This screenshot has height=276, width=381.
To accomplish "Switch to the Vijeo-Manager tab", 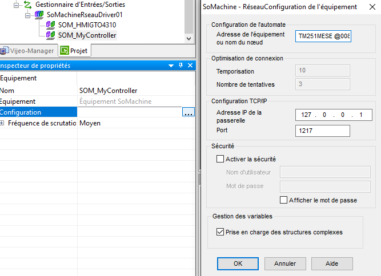I will pyautogui.click(x=26, y=51).
